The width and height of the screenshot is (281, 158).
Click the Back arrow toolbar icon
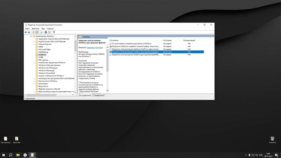point(25,32)
